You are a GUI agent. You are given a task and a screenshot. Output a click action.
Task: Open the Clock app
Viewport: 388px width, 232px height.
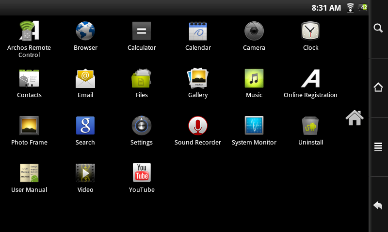point(310,31)
